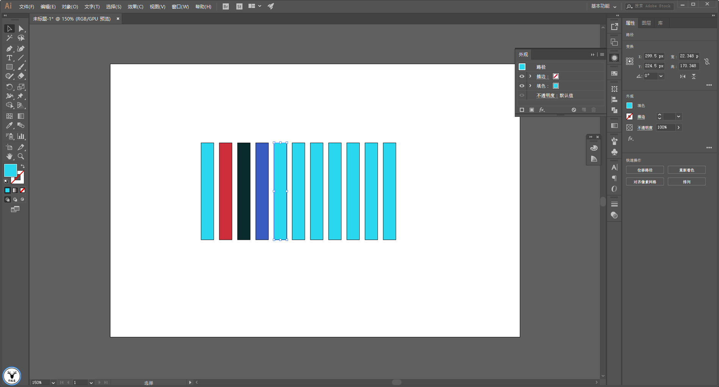Expand the fill row in Appearance panel

(x=530, y=86)
